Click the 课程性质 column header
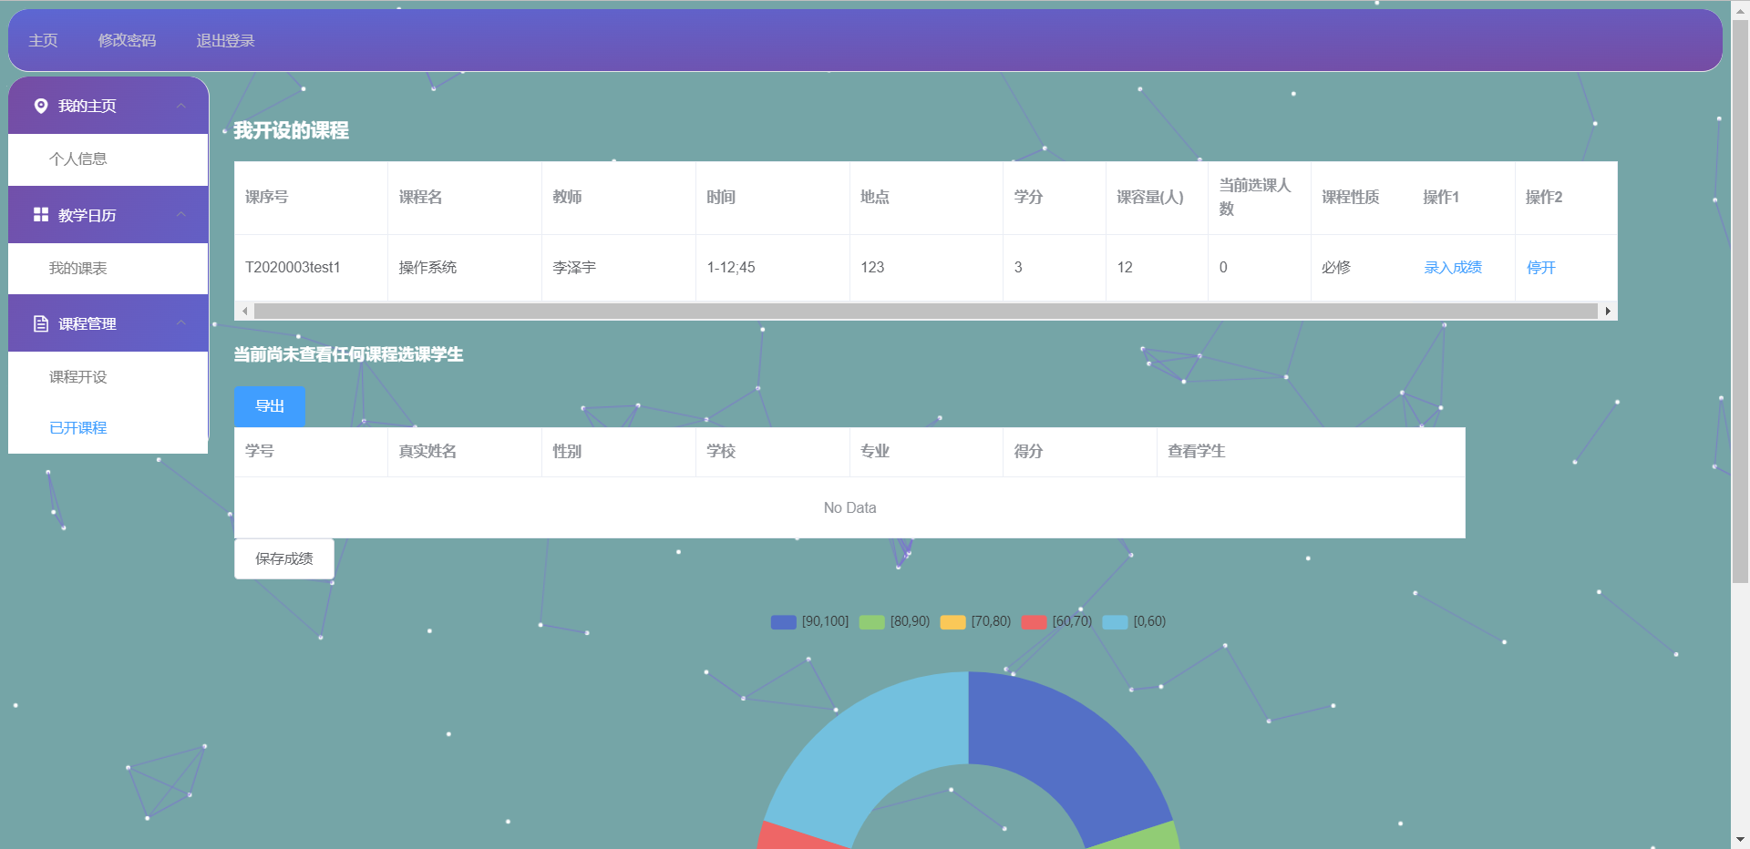1750x849 pixels. click(1363, 198)
